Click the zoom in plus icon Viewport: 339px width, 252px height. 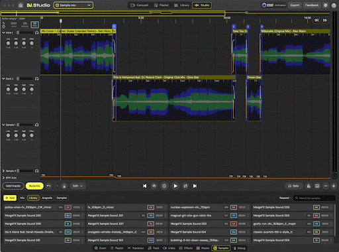tap(334, 186)
